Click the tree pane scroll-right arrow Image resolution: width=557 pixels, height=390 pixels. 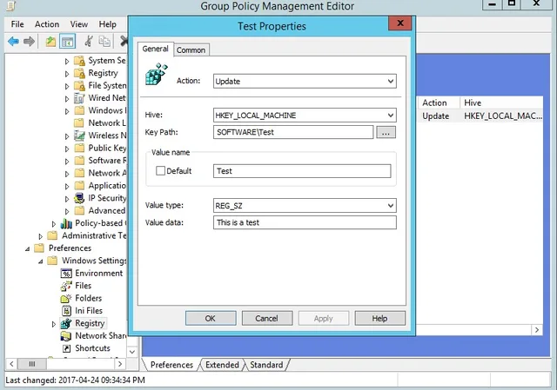point(120,364)
